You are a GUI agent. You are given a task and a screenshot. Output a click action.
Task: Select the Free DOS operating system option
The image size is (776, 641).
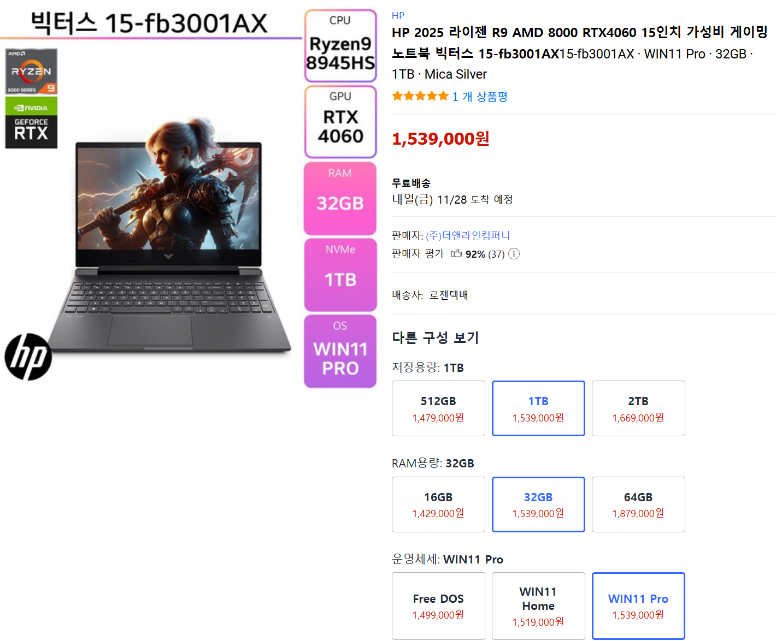tap(438, 606)
